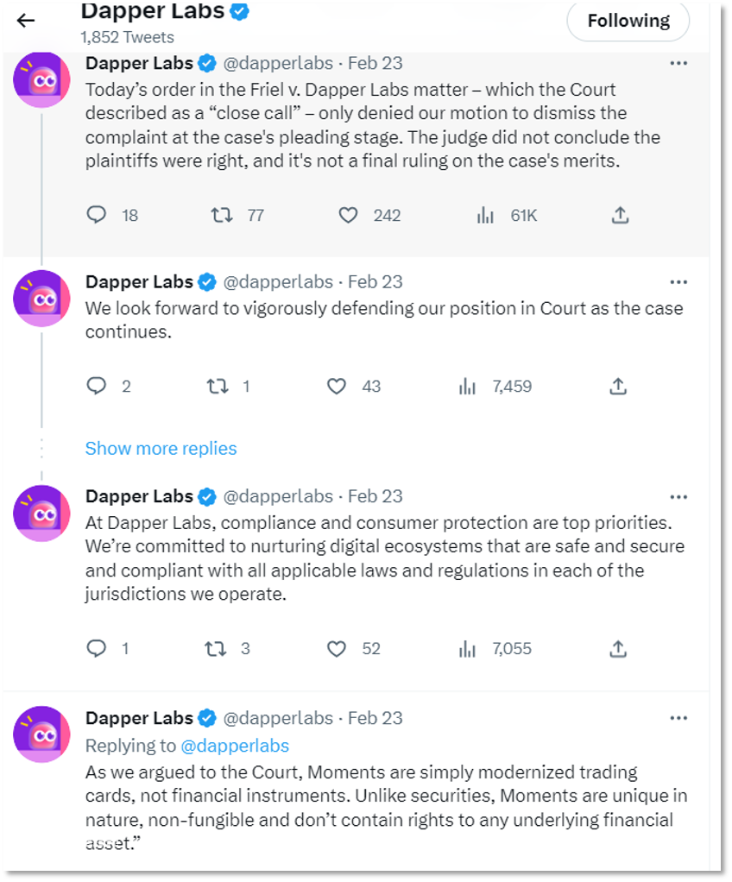Like the tweet with 43 likes
Viewport: 732px width, 882px height.
click(x=337, y=387)
